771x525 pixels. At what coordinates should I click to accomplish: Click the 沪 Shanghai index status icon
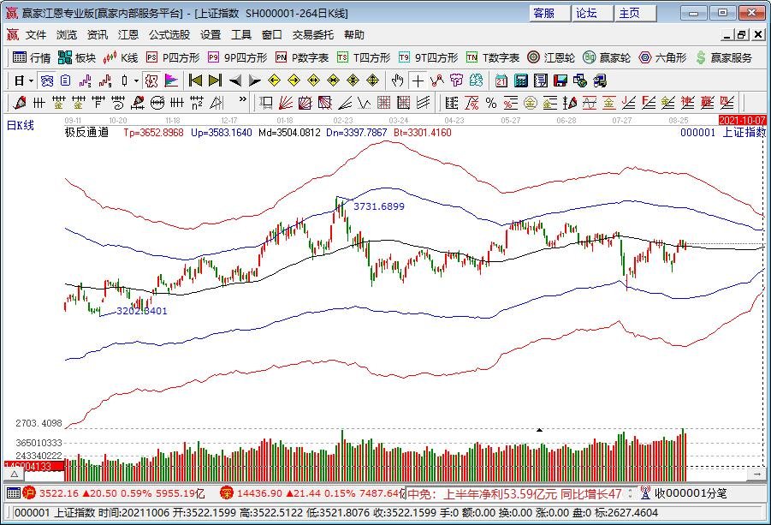point(29,493)
